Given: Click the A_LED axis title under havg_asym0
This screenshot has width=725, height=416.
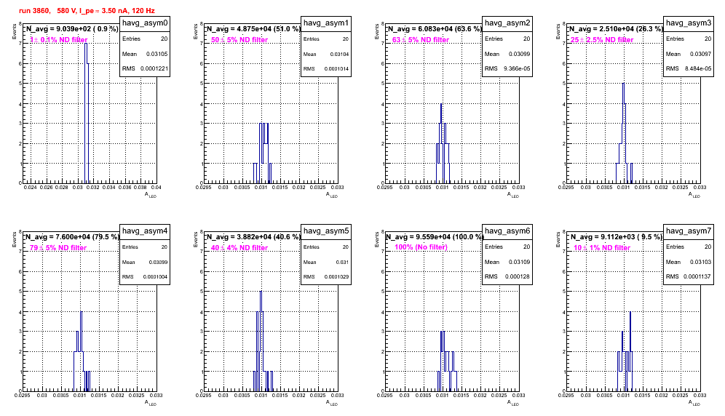Looking at the screenshot, I should pos(151,195).
